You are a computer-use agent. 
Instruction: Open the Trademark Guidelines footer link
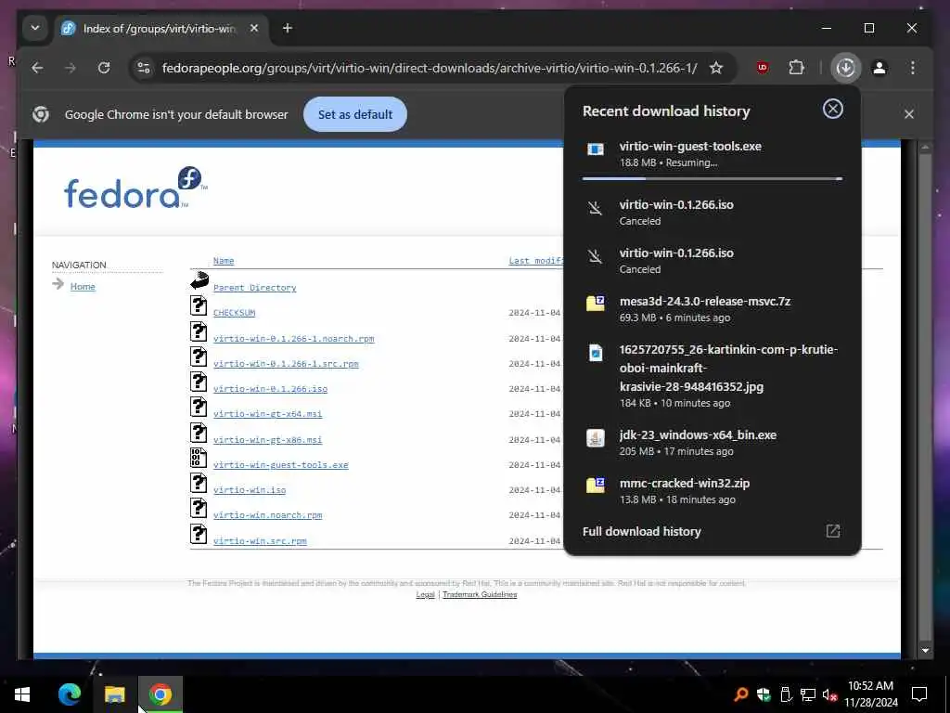pyautogui.click(x=480, y=594)
